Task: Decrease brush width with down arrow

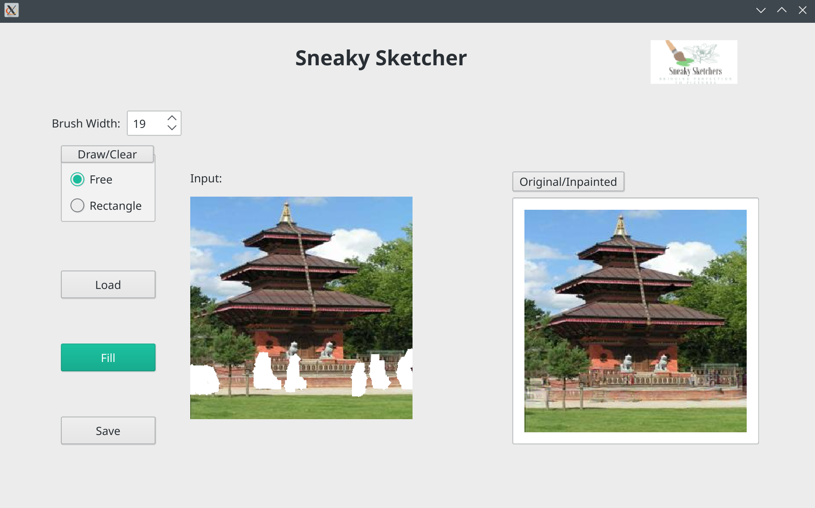Action: coord(172,128)
